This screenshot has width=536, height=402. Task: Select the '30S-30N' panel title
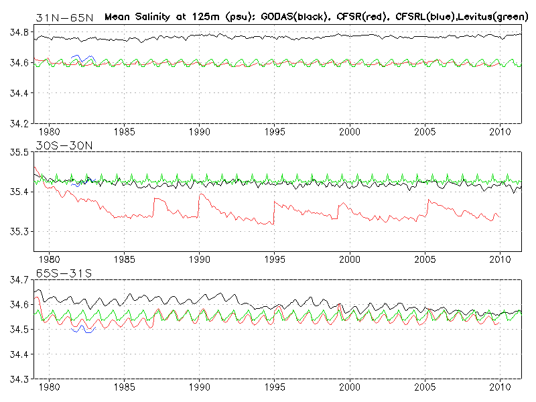(x=64, y=145)
